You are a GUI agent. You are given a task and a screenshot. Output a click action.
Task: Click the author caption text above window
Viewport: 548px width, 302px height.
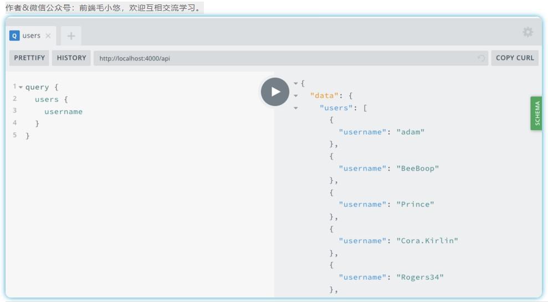click(x=104, y=8)
